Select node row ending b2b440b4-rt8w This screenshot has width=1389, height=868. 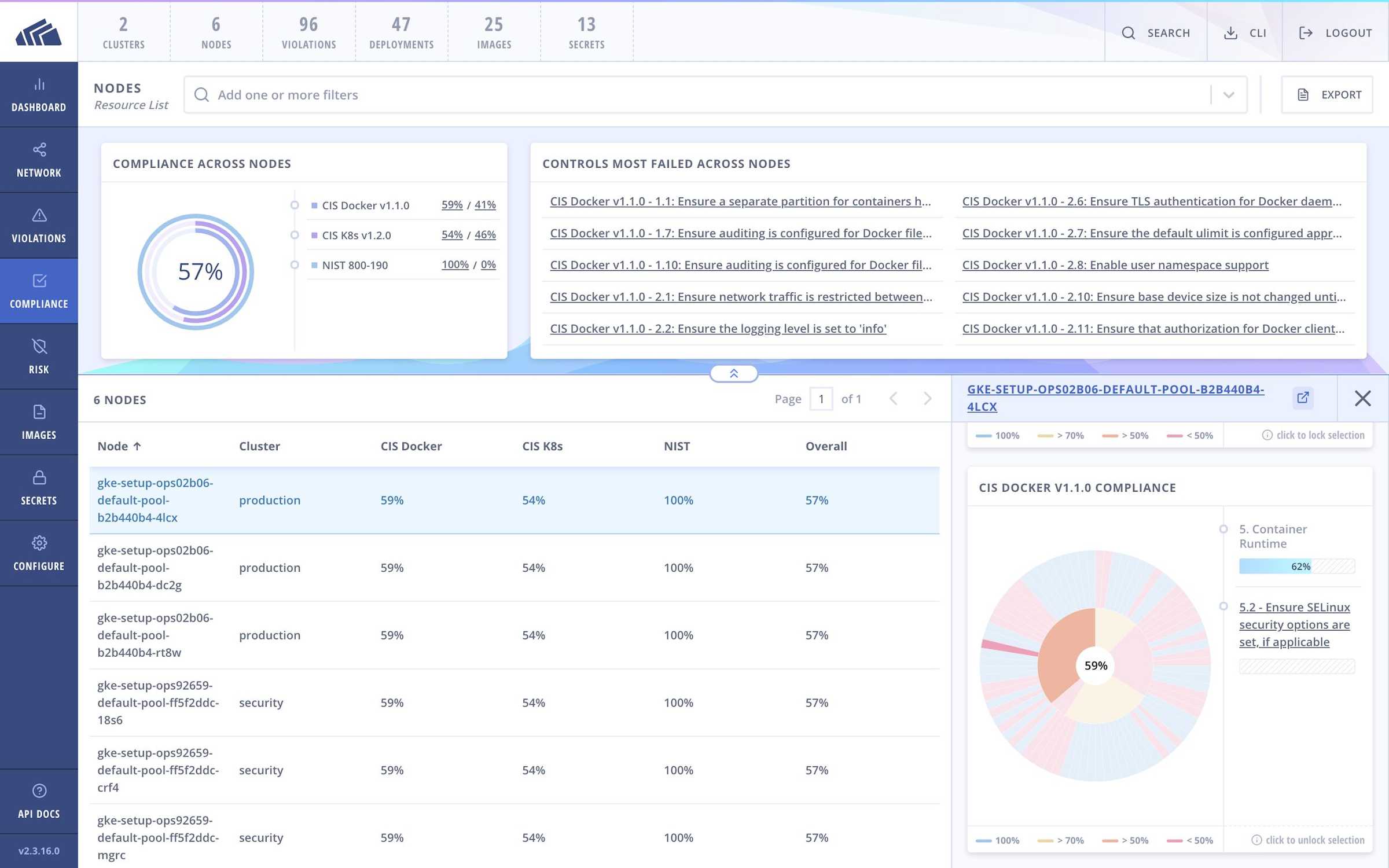[x=514, y=635]
